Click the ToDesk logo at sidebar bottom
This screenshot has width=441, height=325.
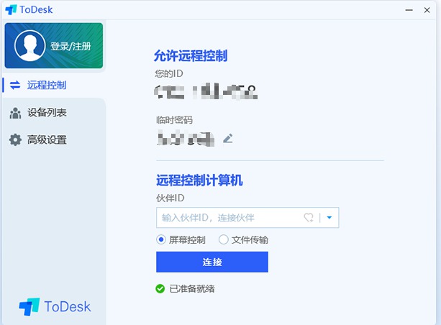pos(55,306)
